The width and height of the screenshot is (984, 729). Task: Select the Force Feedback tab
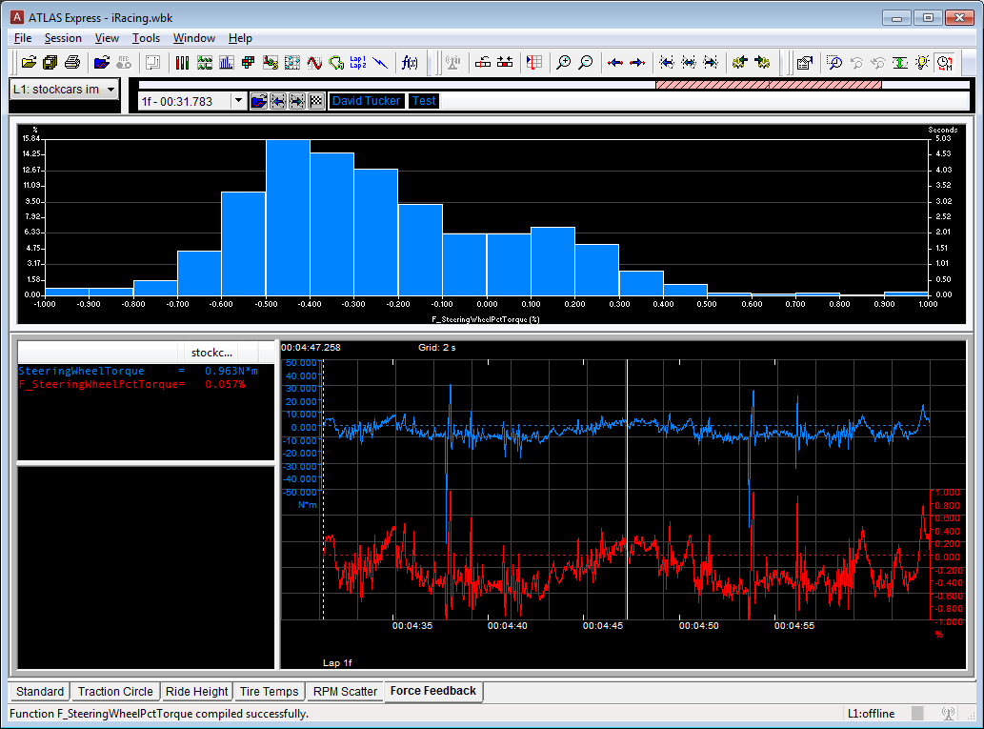click(x=433, y=691)
